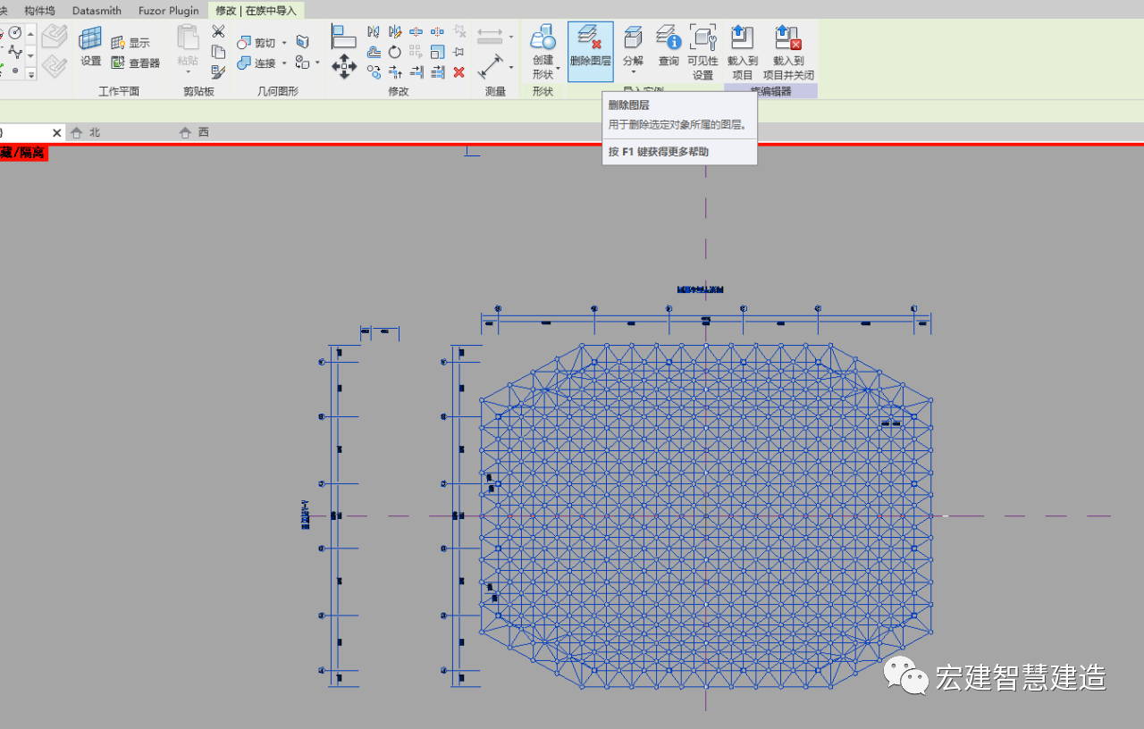The image size is (1144, 729).
Task: Close the current view tab
Action: click(x=57, y=132)
